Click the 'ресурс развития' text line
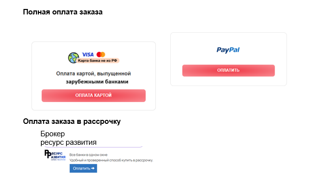The height and width of the screenshot is (191, 322). coord(68,142)
